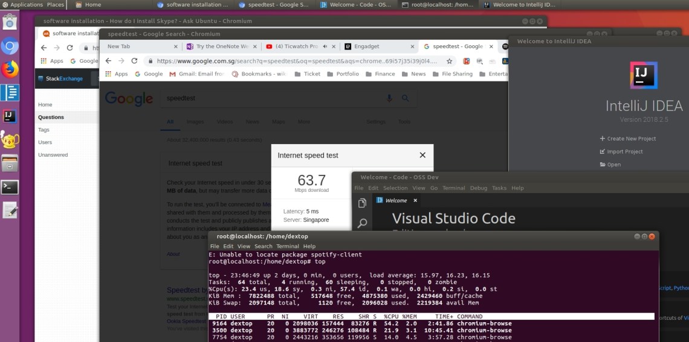Open Apps shortcut in speedtest bookmarks bar

[117, 74]
